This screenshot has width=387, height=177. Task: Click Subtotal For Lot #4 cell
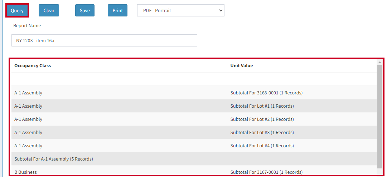point(262,146)
